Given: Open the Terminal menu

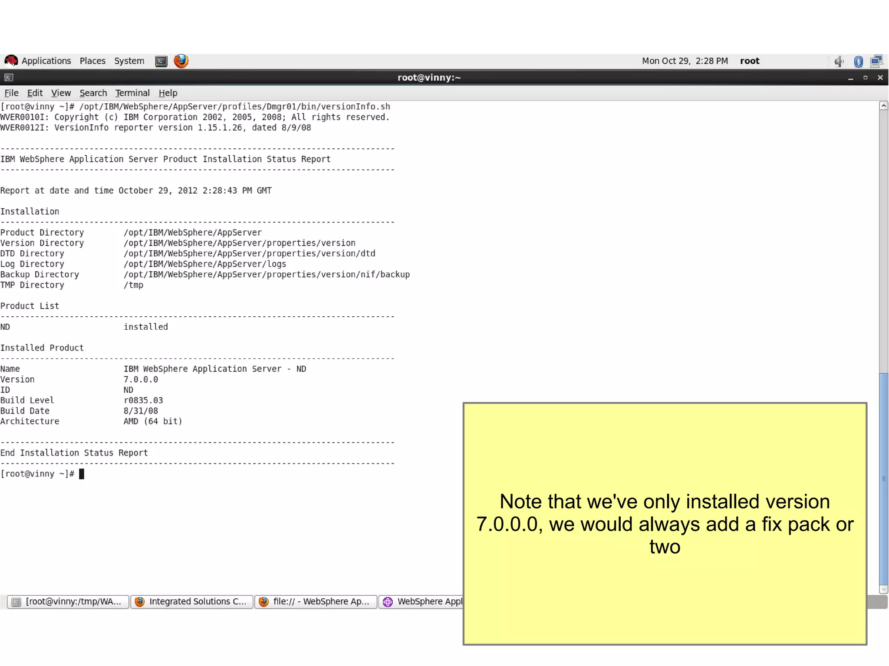Looking at the screenshot, I should (132, 93).
